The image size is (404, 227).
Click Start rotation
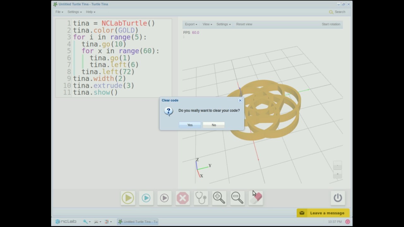[331, 24]
